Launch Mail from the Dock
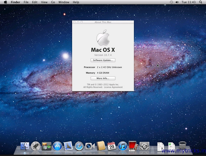 [68, 146]
